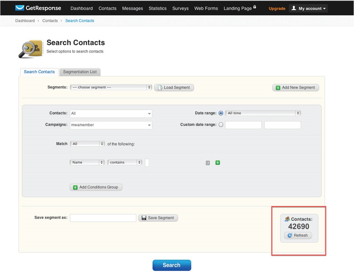
Task: Click the magnifier address book icon
Action: click(x=31, y=49)
